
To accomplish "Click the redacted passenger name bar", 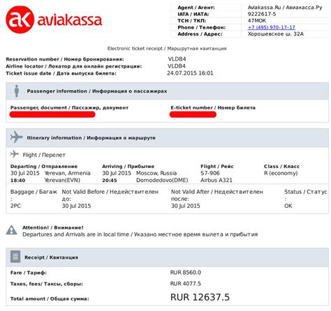I will tap(52, 114).
